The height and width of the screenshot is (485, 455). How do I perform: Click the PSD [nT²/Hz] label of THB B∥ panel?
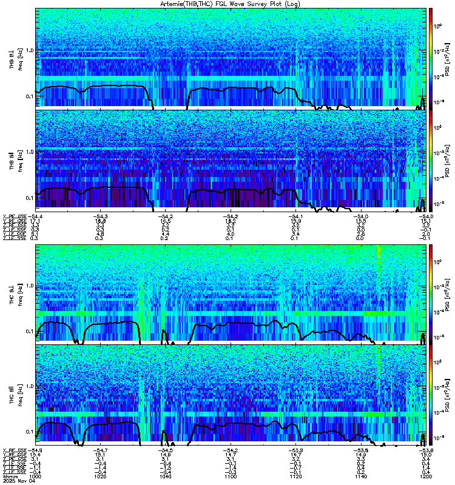click(448, 161)
